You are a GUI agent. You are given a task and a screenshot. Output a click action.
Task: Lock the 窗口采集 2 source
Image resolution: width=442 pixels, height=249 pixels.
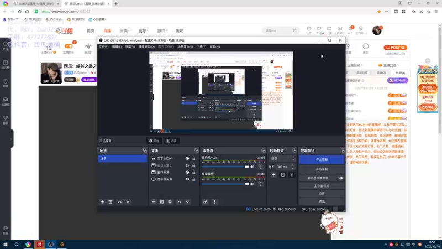coord(194,165)
